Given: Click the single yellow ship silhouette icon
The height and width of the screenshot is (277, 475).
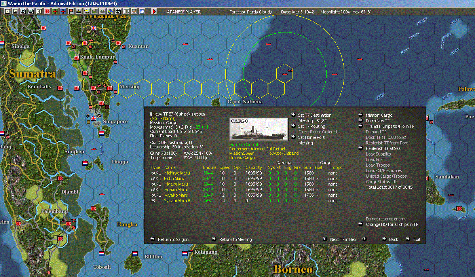Looking at the screenshot, I should tap(79, 11).
